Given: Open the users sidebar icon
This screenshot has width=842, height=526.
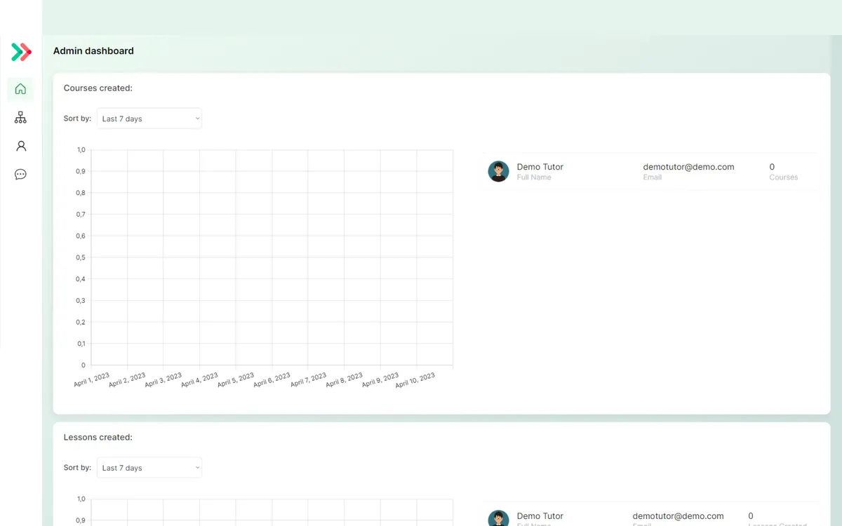Looking at the screenshot, I should click(21, 146).
